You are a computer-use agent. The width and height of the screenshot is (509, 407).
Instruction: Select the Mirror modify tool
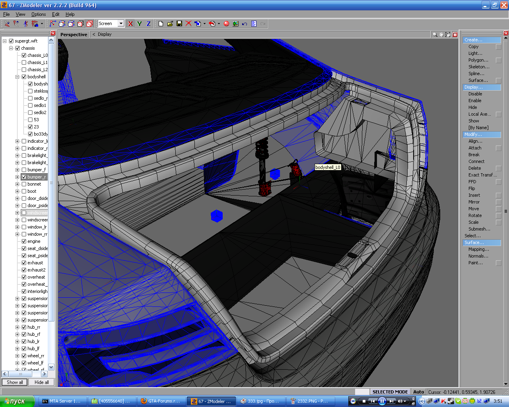474,202
